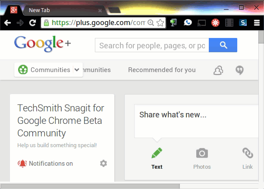Toggle the Notifications on bell
This screenshot has width=264, height=189.
(x=22, y=164)
